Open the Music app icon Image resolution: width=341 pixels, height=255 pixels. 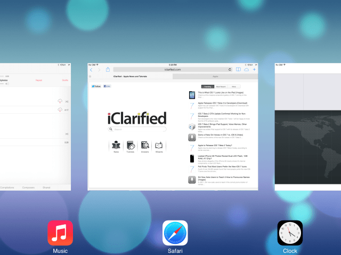(x=60, y=233)
